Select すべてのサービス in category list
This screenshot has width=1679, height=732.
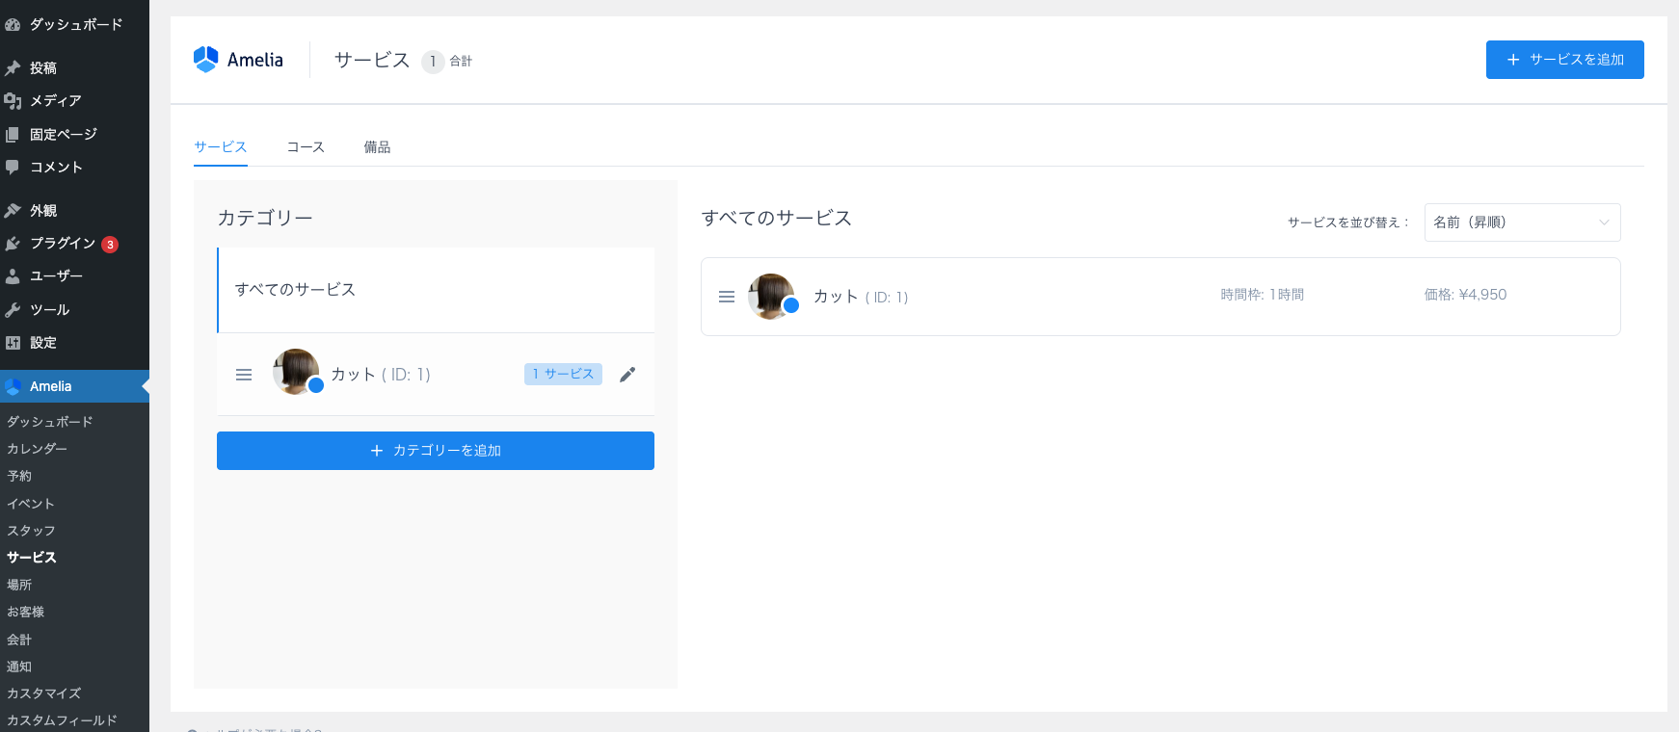[295, 290]
